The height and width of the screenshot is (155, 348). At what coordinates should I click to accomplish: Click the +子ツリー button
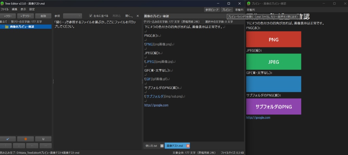pyautogui.click(x=25, y=16)
